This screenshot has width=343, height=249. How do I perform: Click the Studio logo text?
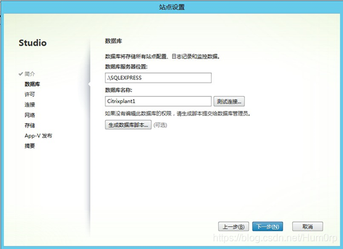pos(33,43)
